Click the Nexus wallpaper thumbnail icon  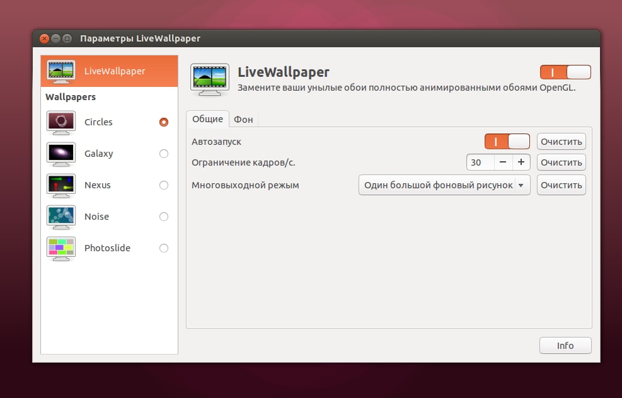(x=61, y=185)
